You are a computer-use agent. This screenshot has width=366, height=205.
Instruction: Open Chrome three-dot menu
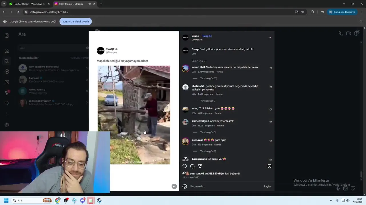coord(362,12)
